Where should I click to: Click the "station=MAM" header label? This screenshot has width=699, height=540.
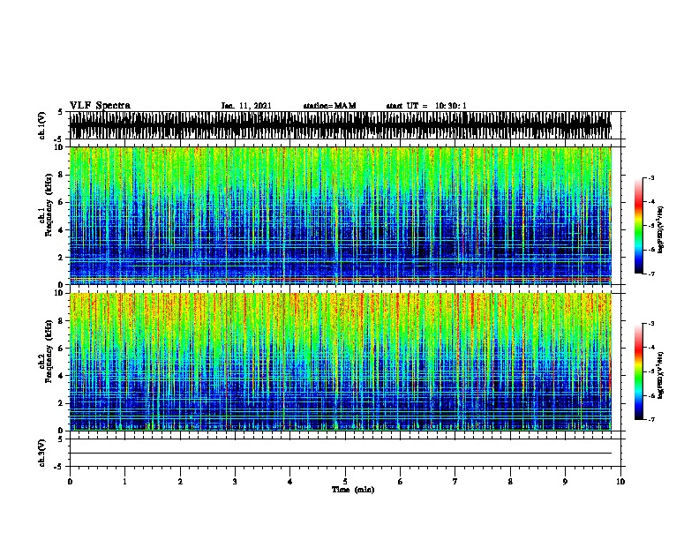click(329, 106)
